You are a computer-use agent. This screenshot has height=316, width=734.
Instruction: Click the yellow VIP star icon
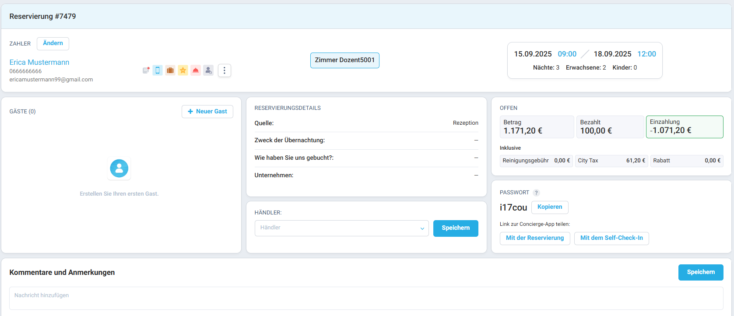point(183,70)
